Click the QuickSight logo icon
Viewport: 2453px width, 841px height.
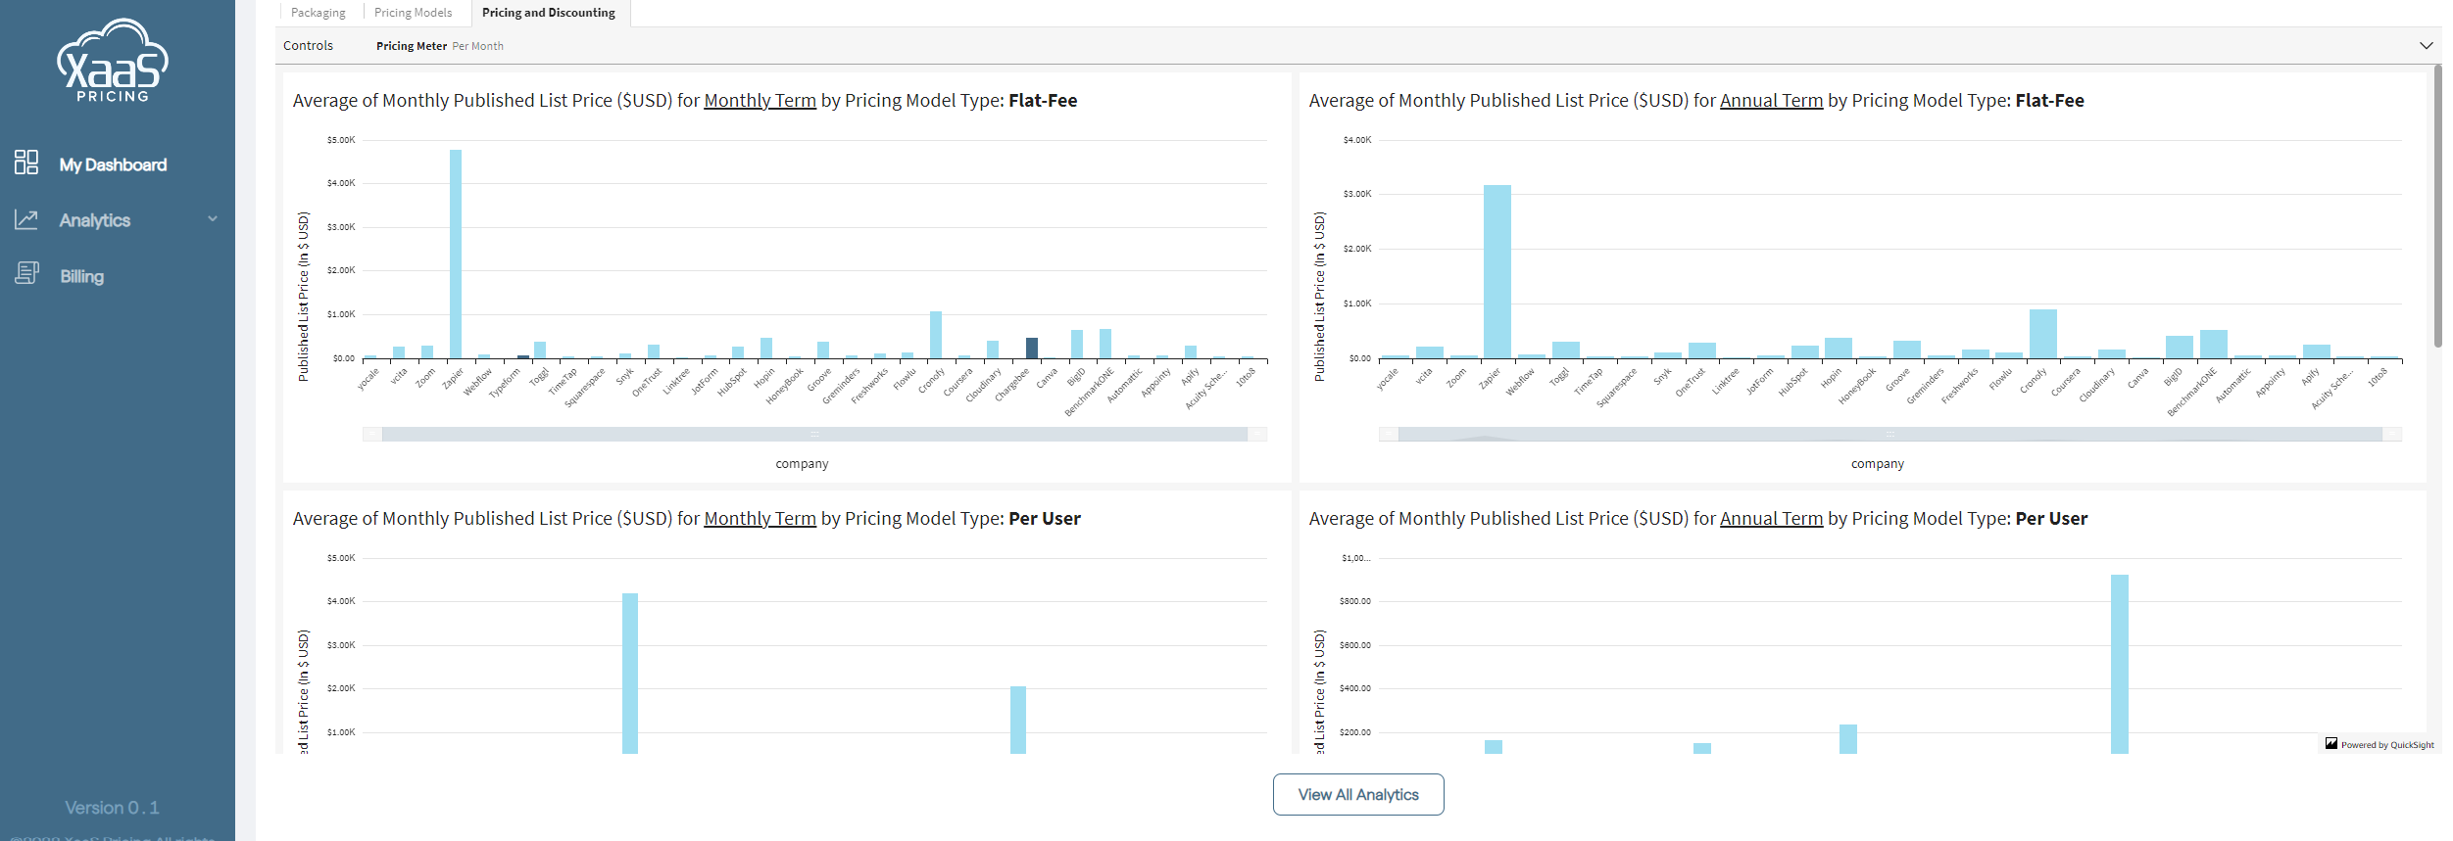pos(2331,744)
